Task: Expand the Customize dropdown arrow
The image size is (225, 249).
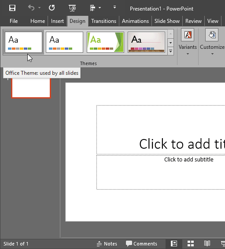Action: tap(212, 54)
